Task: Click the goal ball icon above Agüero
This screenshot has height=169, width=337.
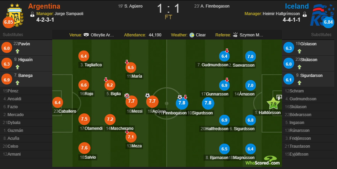Action: (148, 95)
